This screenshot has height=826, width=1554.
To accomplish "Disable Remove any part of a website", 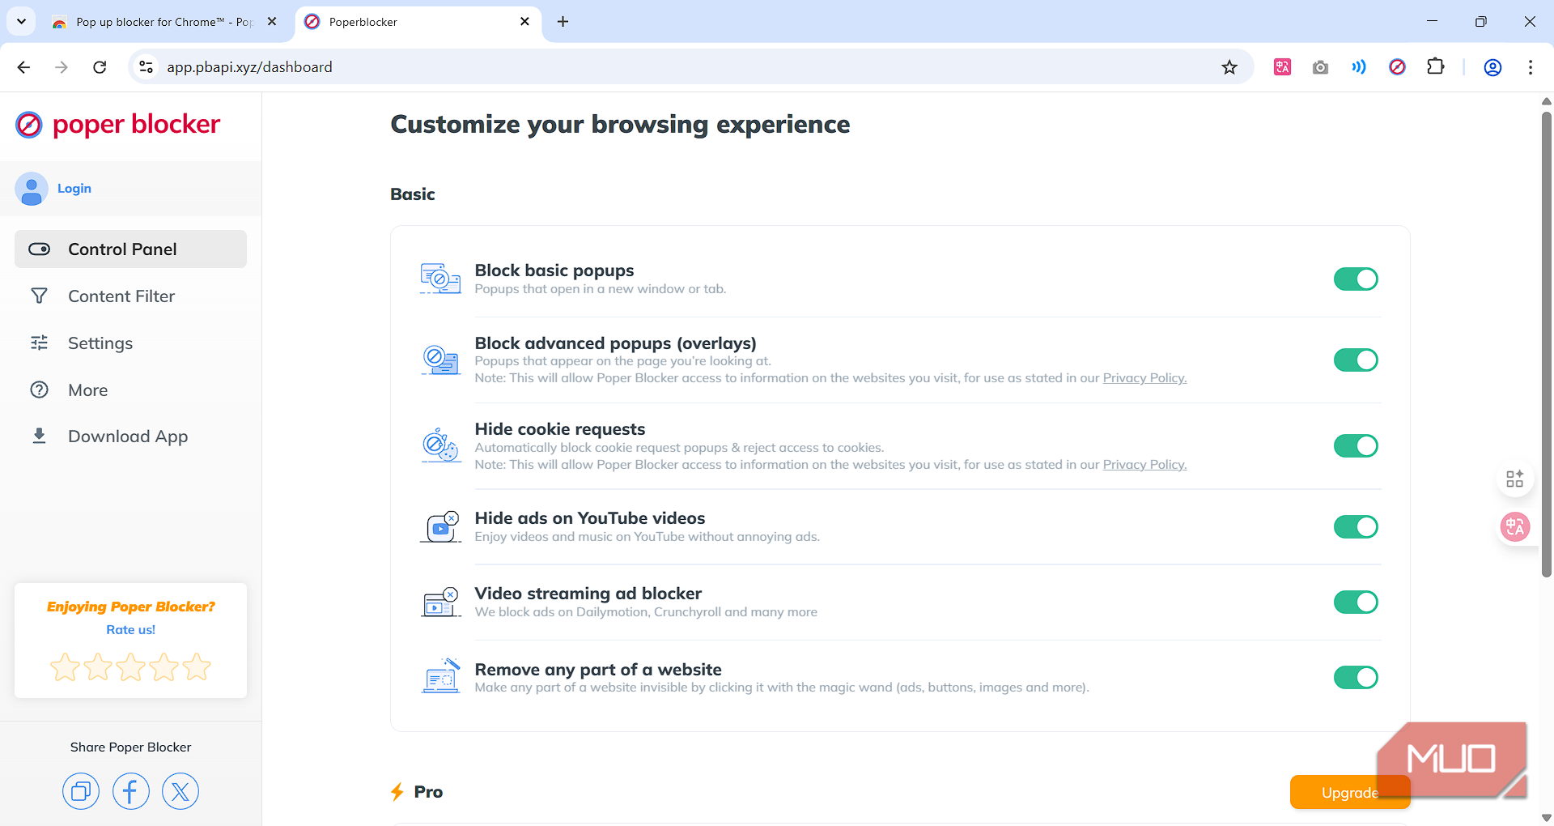I will [x=1356, y=678].
